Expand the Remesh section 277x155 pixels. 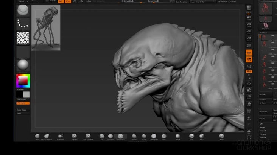(x=263, y=131)
